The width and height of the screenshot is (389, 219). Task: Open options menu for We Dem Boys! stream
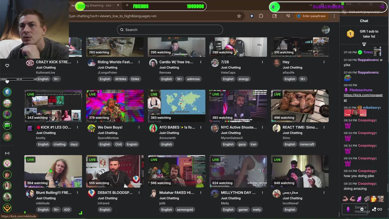pyautogui.click(x=139, y=127)
